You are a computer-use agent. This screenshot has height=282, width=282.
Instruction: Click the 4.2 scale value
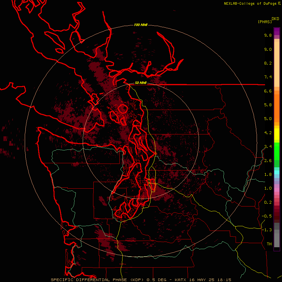268,133
